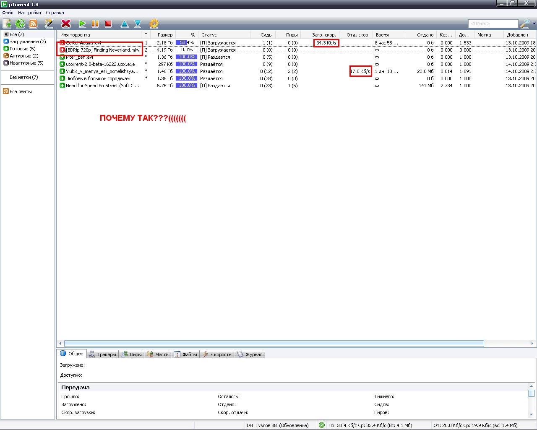537x430 pixels.
Task: Select Готовые (5) category
Action: (x=19, y=49)
